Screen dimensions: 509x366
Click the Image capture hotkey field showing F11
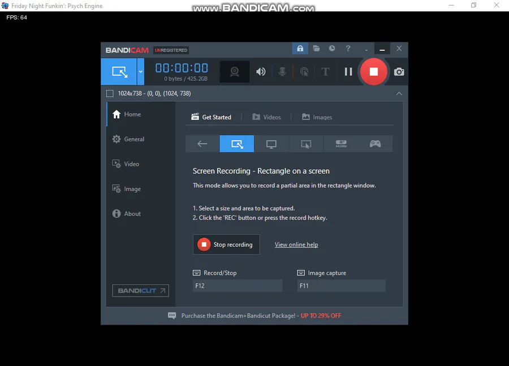(x=341, y=286)
